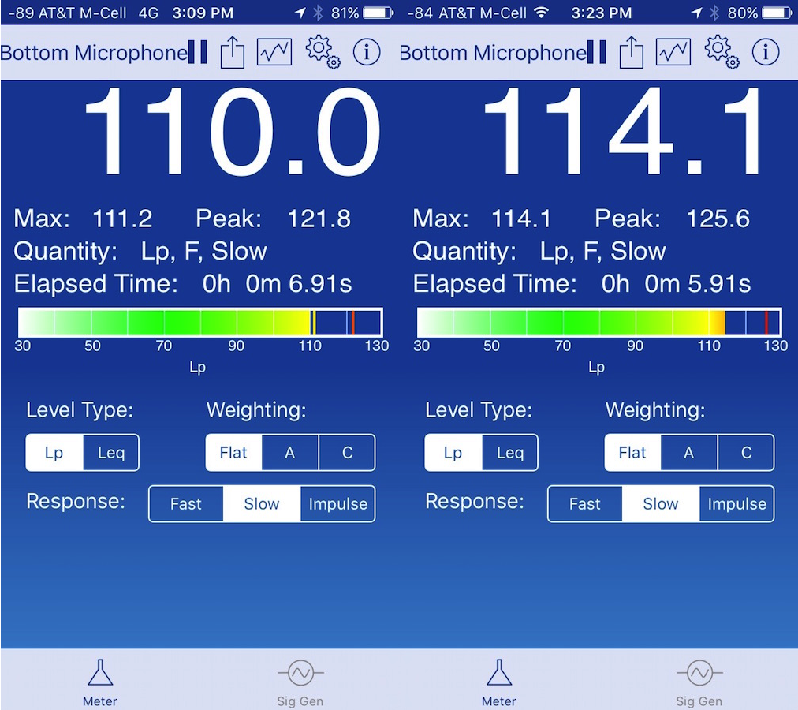Pause the measurement on the left screen
The image size is (798, 710).
pos(199,53)
